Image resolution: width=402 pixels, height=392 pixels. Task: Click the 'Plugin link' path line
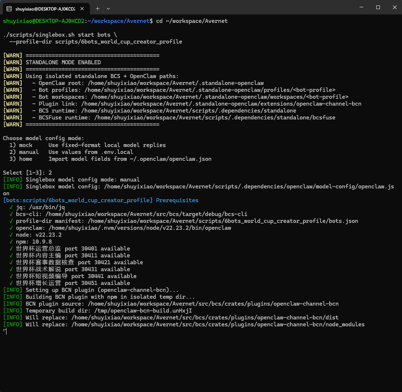pyautogui.click(x=182, y=104)
